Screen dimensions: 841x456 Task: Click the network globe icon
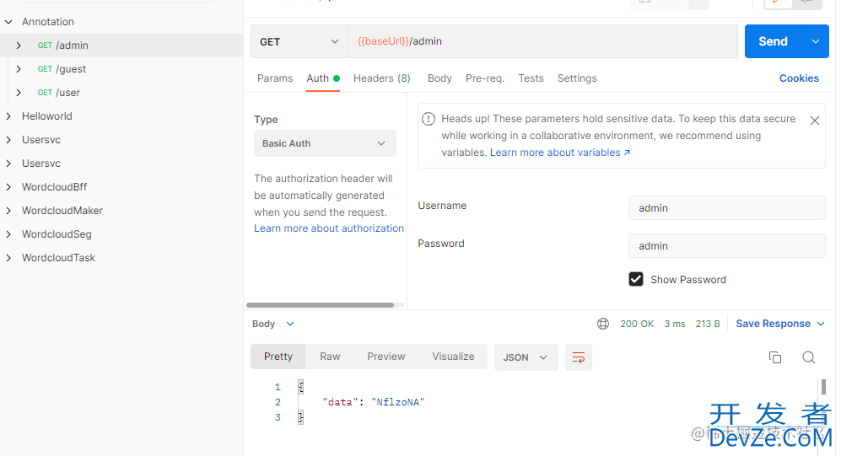603,324
